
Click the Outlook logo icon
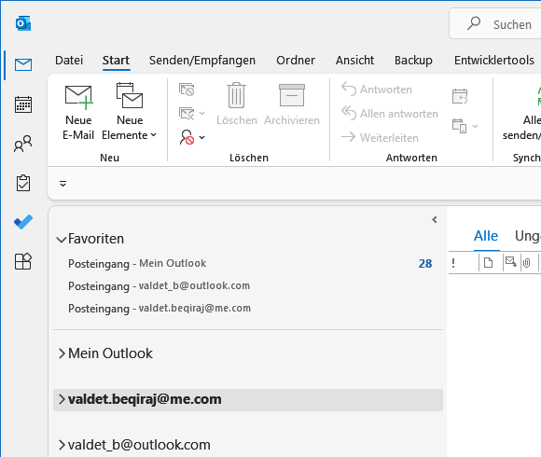[23, 23]
